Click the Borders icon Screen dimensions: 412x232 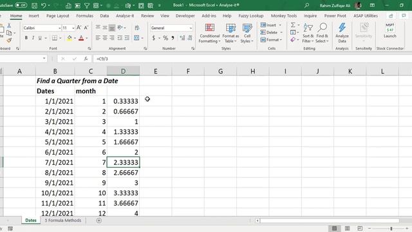point(54,38)
